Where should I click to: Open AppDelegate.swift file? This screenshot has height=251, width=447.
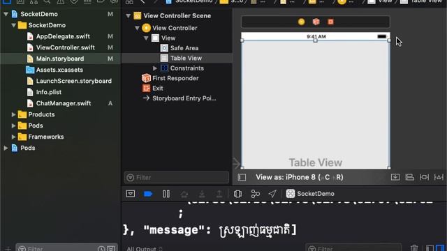coord(63,36)
